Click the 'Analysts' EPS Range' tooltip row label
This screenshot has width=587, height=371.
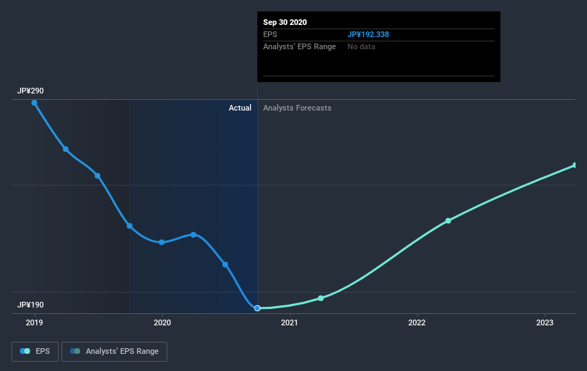click(300, 46)
